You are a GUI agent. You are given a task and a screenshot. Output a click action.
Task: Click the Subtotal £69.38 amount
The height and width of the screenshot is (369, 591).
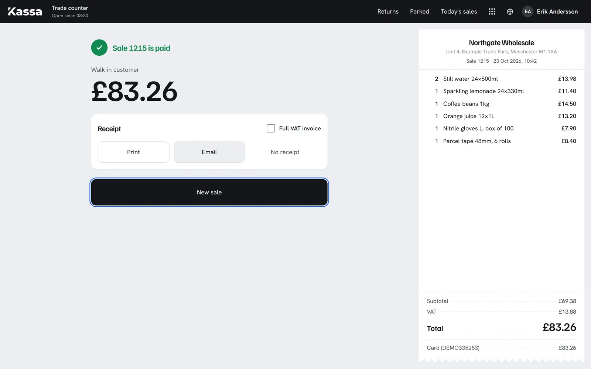567,301
